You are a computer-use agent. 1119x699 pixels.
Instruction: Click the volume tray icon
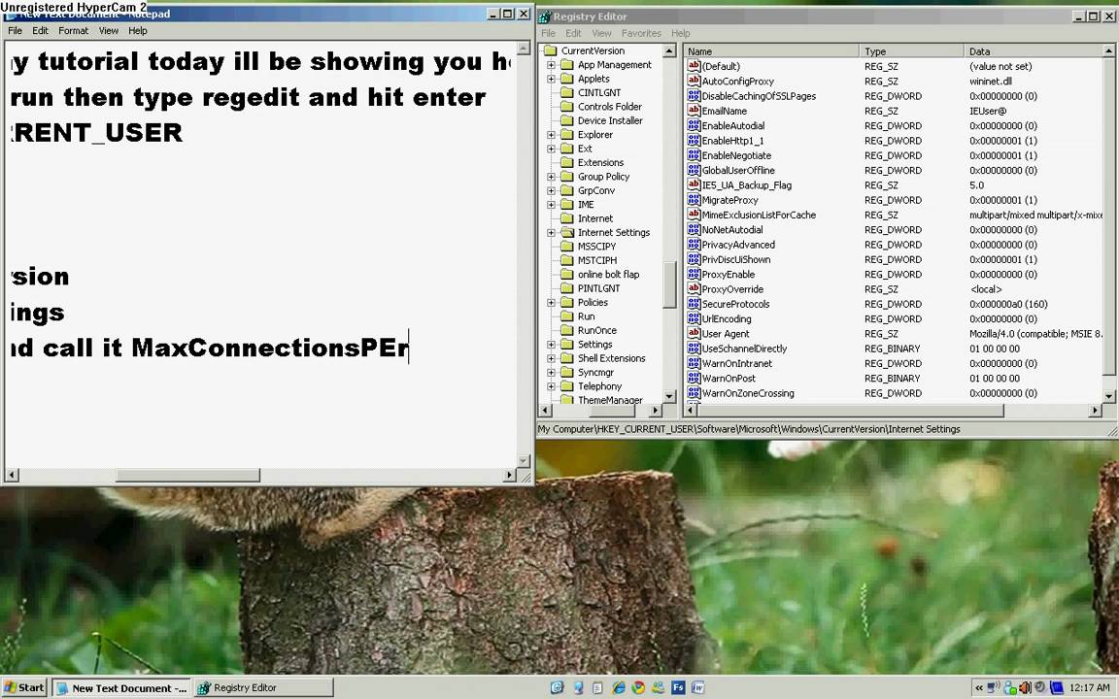(x=1026, y=687)
